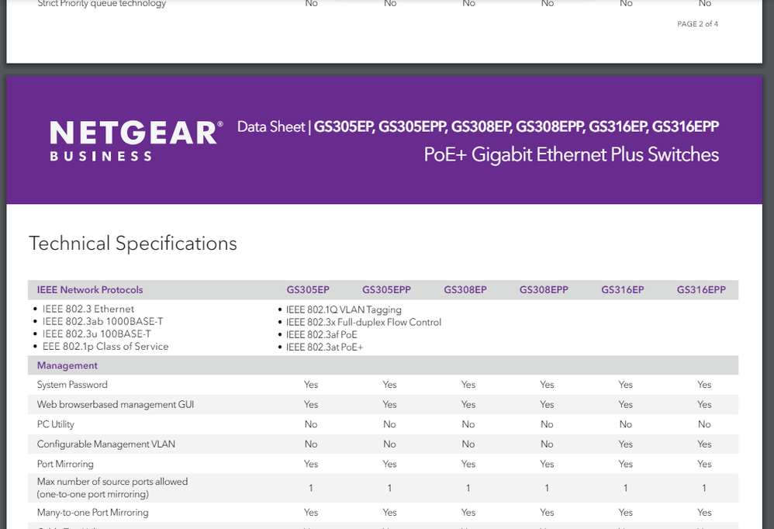Click the NETGEAR Business logo
Image resolution: width=774 pixels, height=529 pixels.
coord(136,140)
